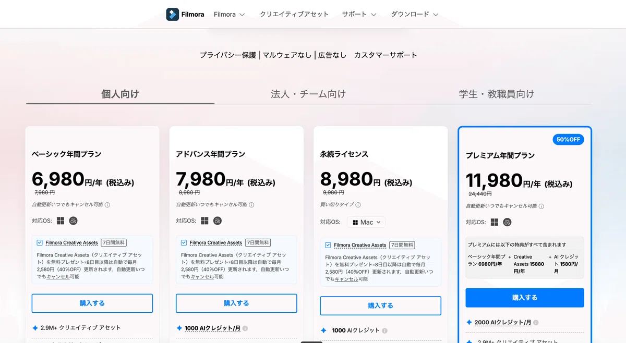The image size is (626, 343).
Task: Expand the Filmora navigation menu
Action: 229,14
